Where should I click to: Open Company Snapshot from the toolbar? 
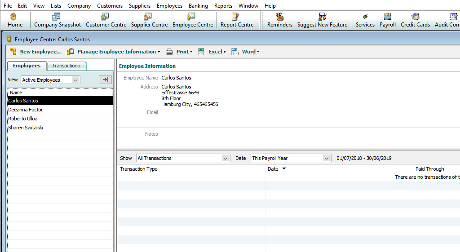[57, 20]
